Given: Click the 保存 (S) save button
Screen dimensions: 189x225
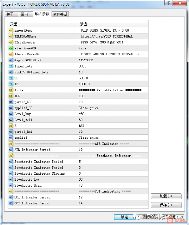Looking at the screenshot, I should click(166, 205).
